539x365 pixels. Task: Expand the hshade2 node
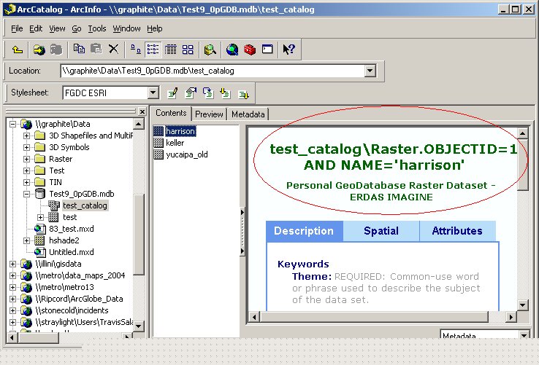pos(26,241)
